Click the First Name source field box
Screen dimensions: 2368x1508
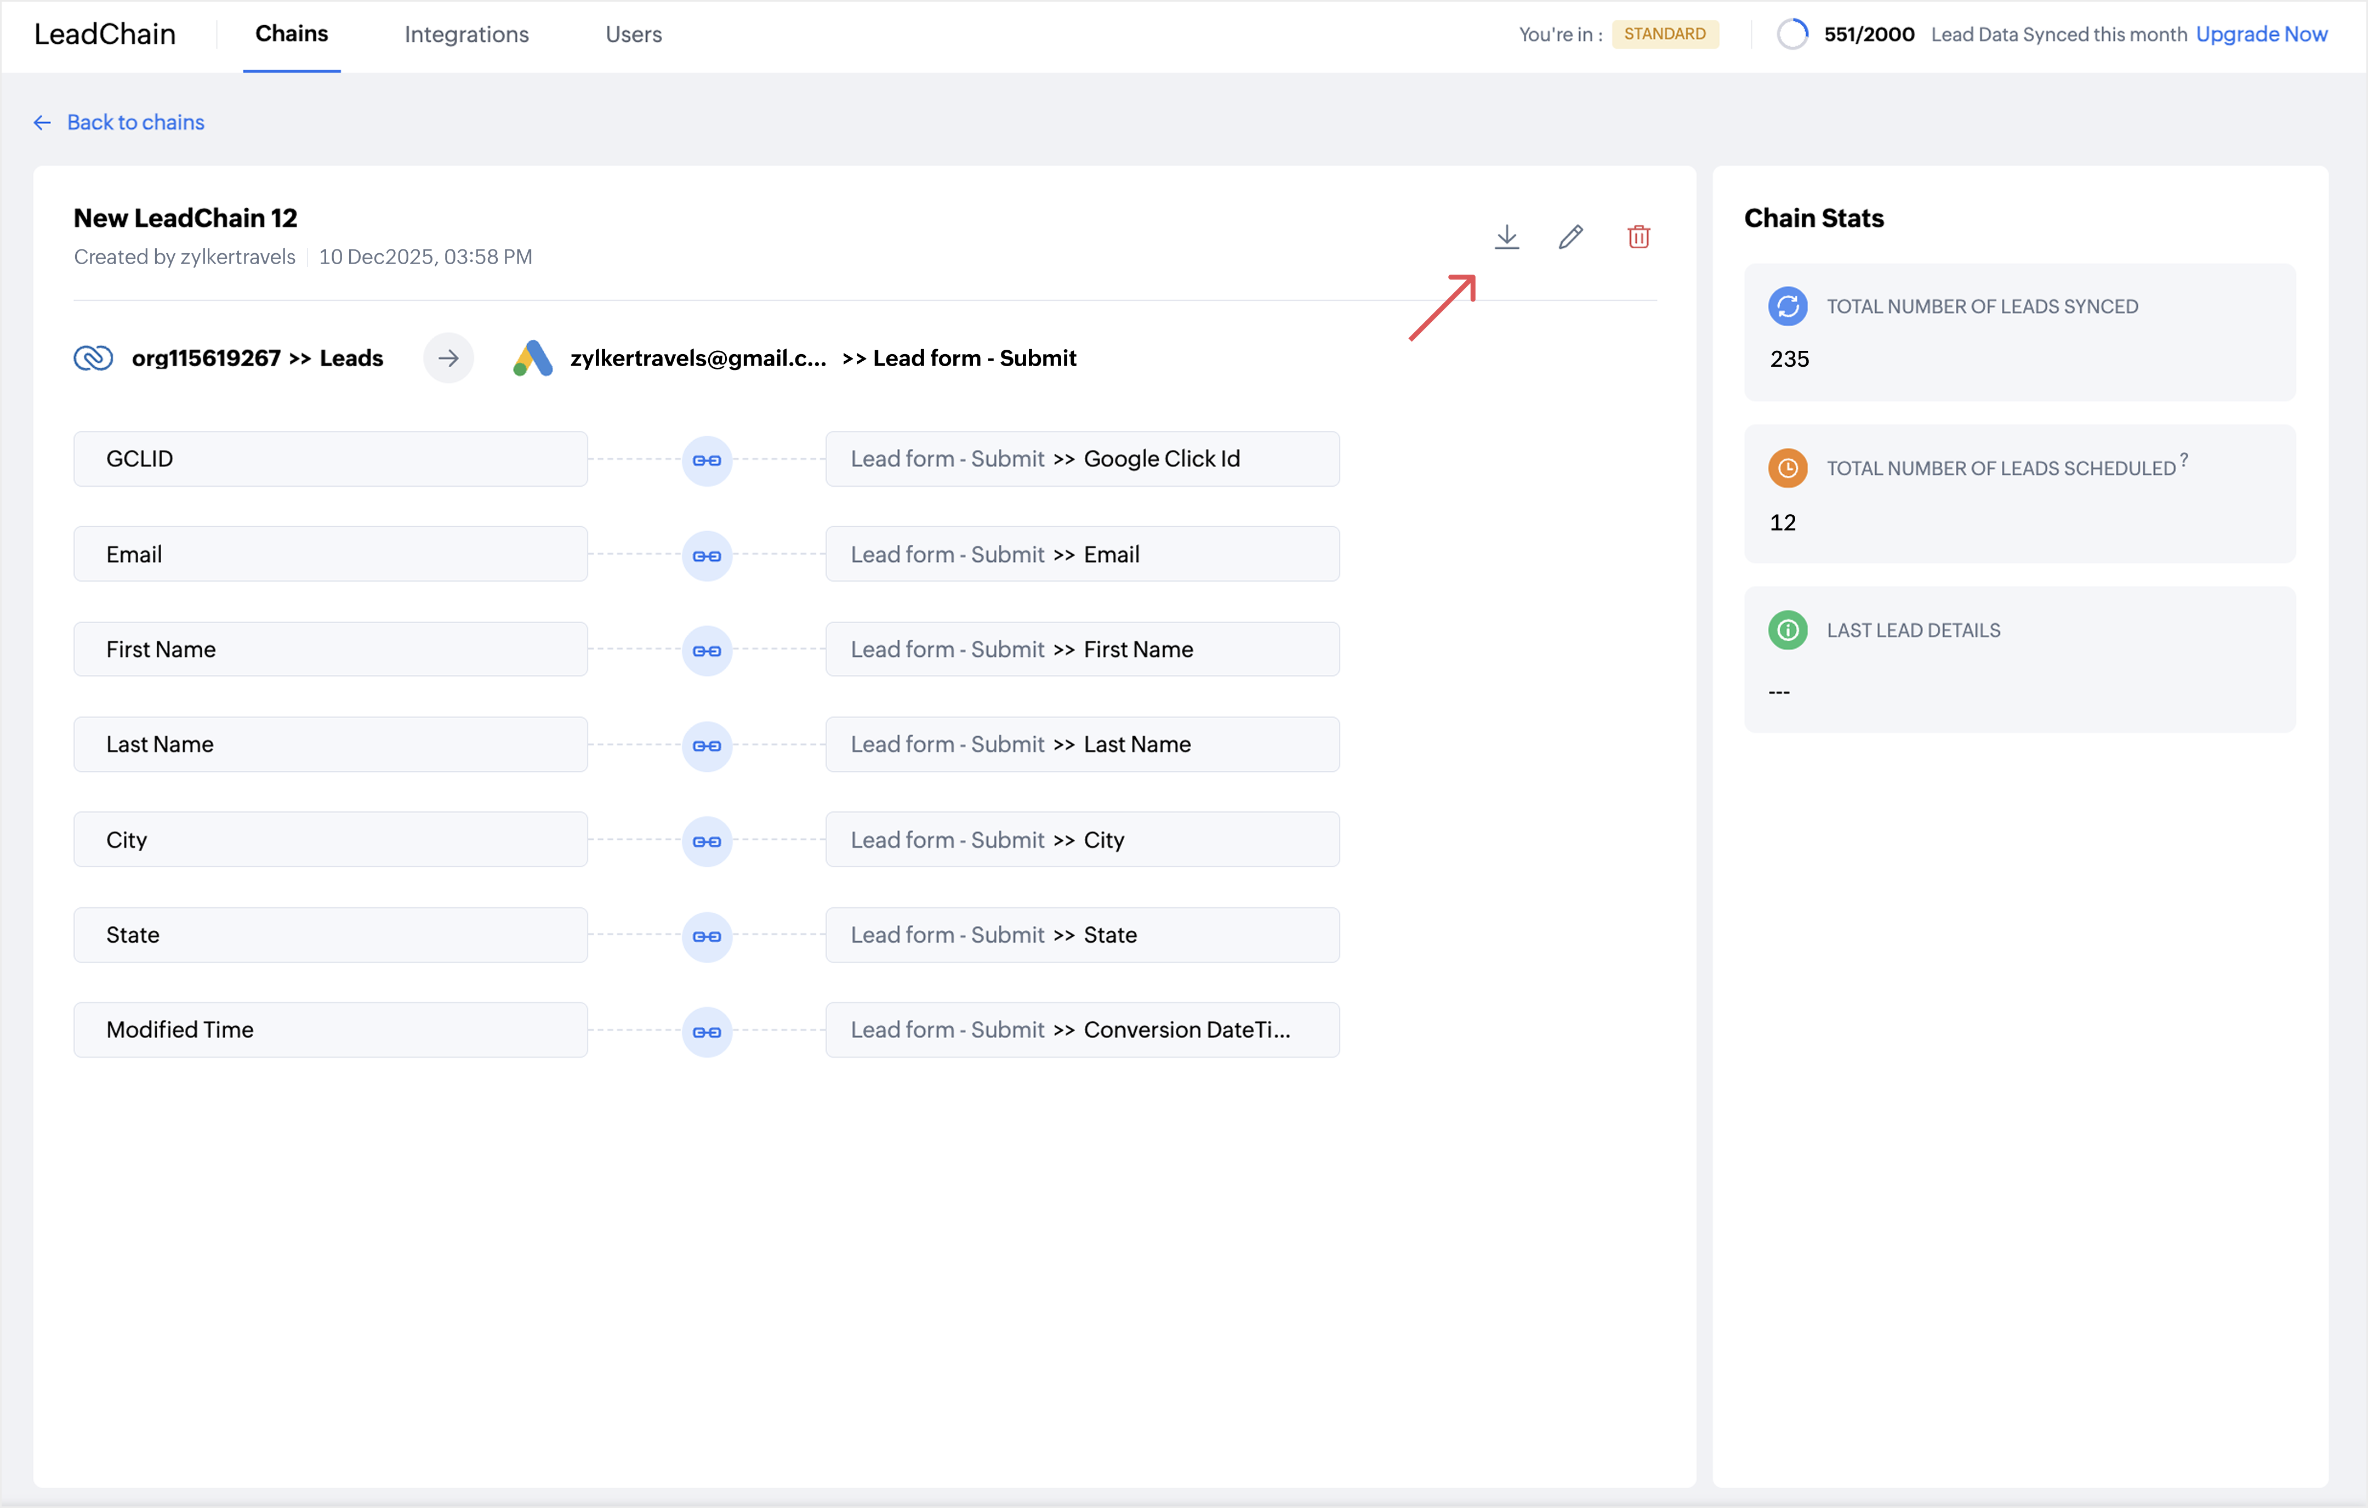331,649
